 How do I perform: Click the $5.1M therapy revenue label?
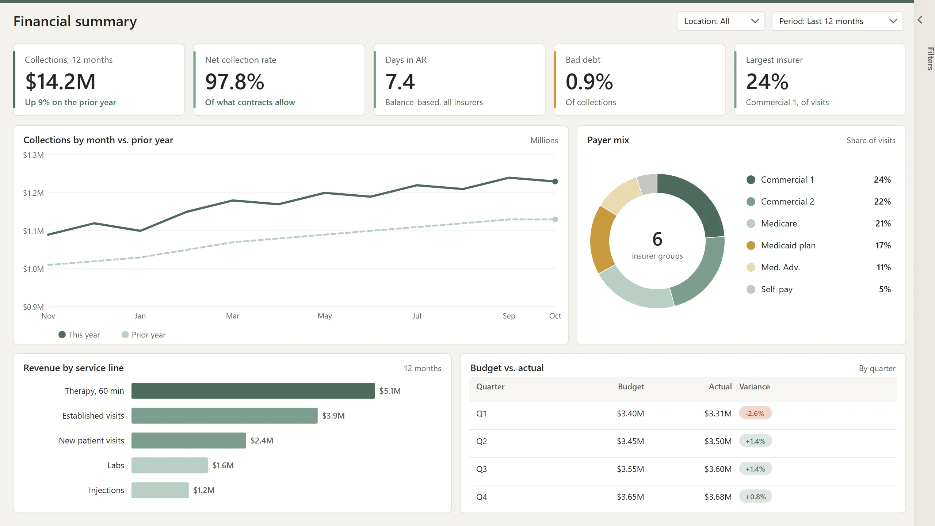click(390, 391)
